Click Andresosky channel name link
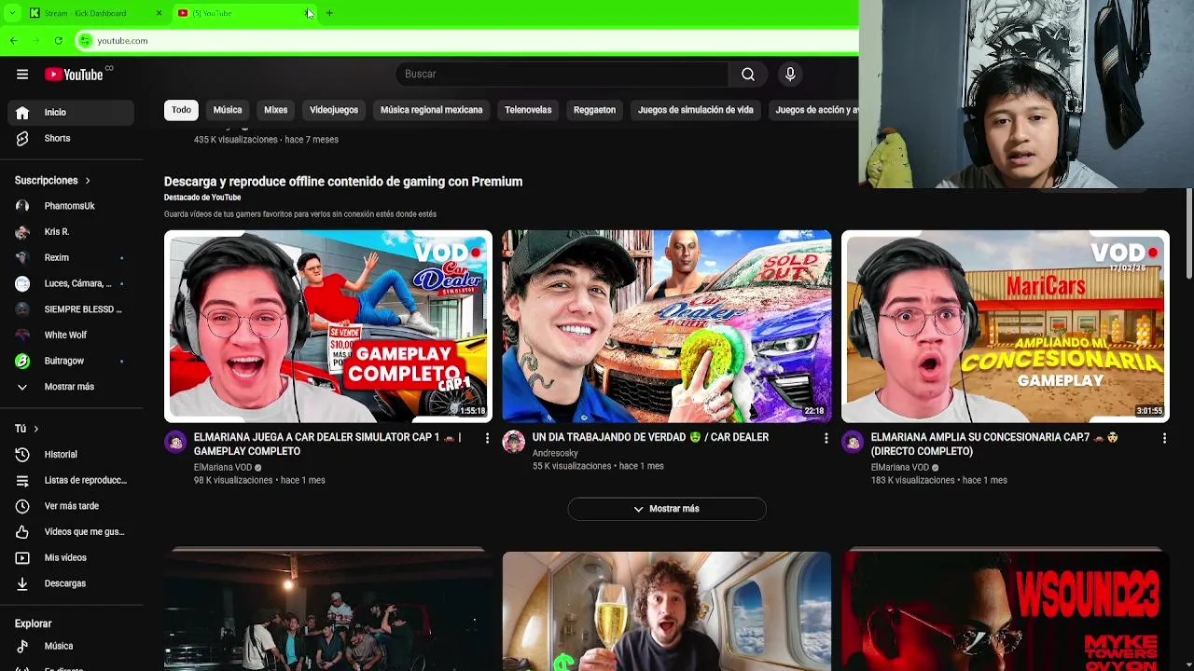 (x=555, y=453)
